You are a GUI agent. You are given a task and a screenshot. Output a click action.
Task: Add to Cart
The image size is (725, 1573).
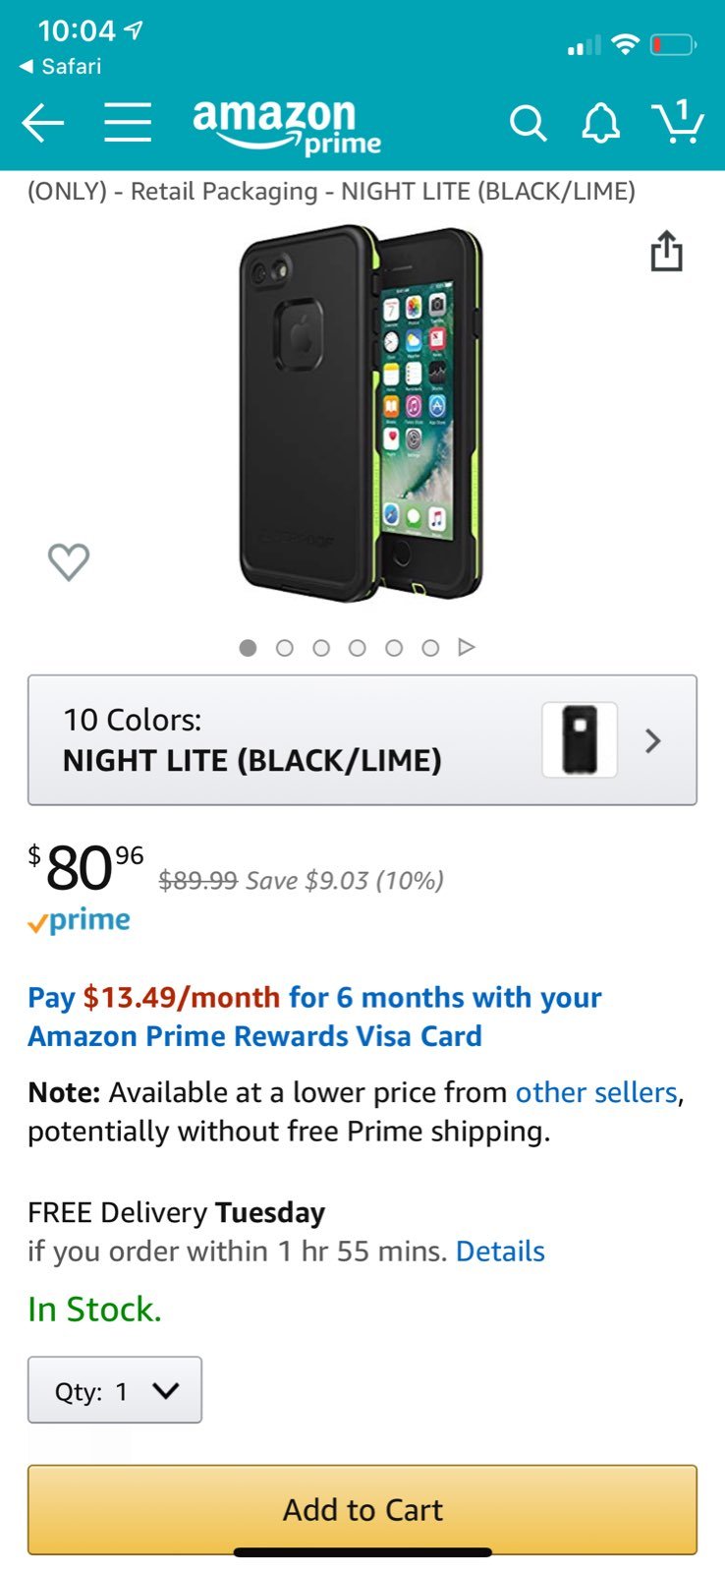(362, 1509)
